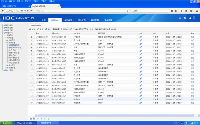Image resolution: width=200 pixels, height=125 pixels.
Task: Open the 系统管理 navigation tab
Action: click(x=108, y=20)
